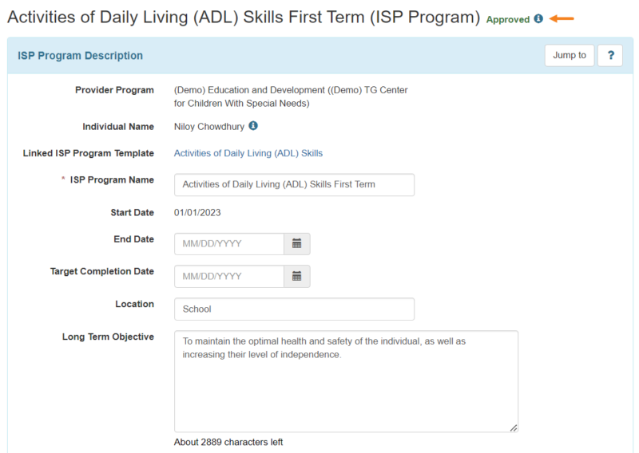
Task: Click the orange arrow beside Approved
Action: (x=562, y=19)
